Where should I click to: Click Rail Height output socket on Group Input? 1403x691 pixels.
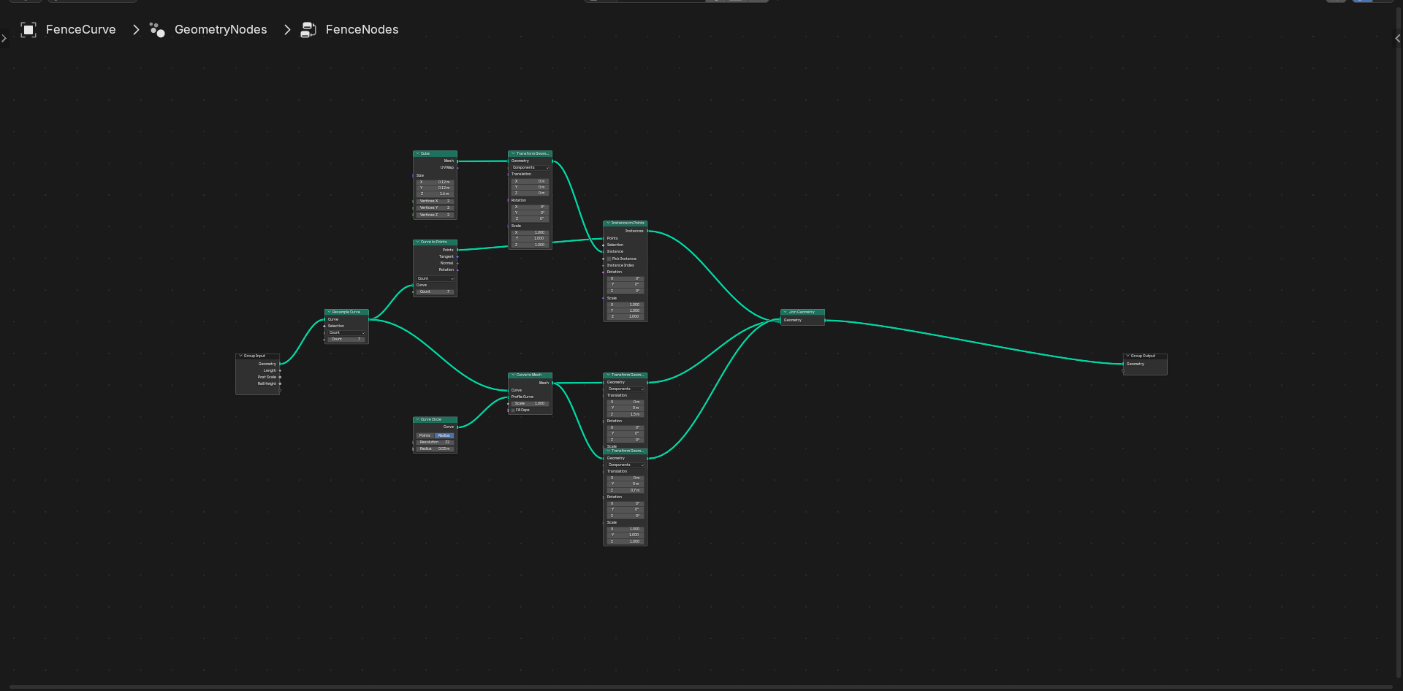[280, 383]
